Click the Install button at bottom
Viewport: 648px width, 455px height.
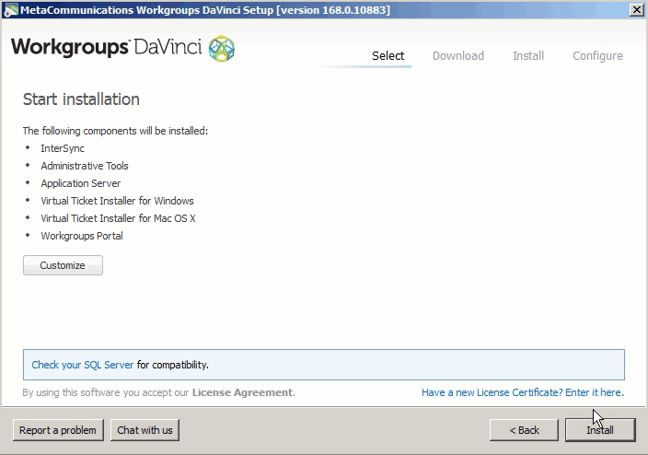click(600, 430)
